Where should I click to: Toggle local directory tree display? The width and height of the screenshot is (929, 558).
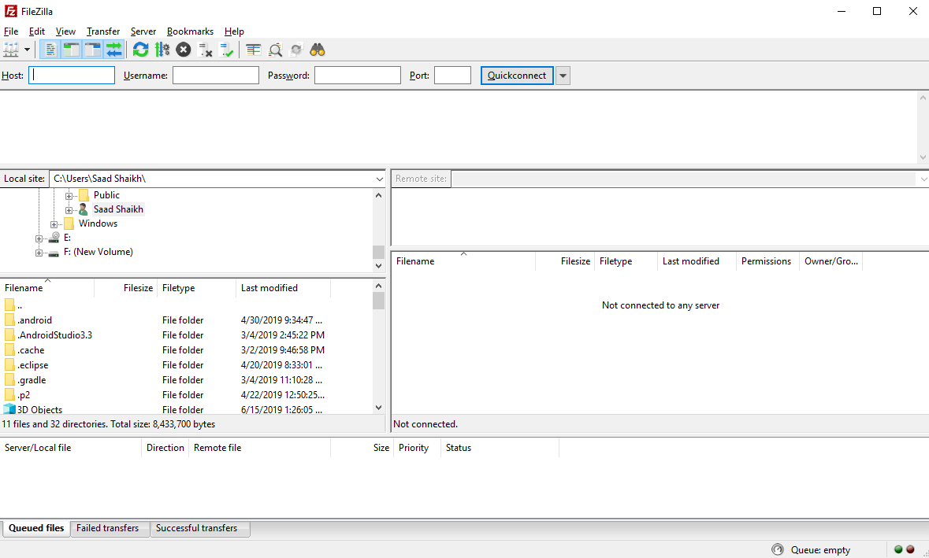point(72,50)
